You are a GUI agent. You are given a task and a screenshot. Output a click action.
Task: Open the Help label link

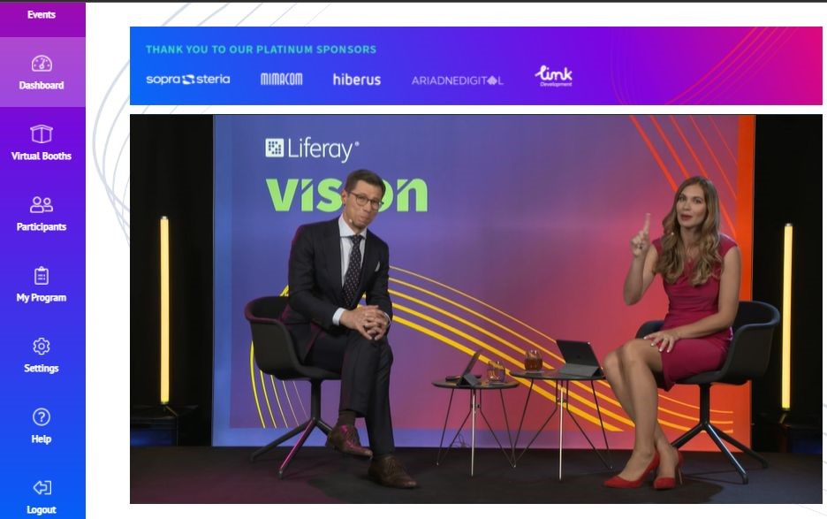click(42, 439)
